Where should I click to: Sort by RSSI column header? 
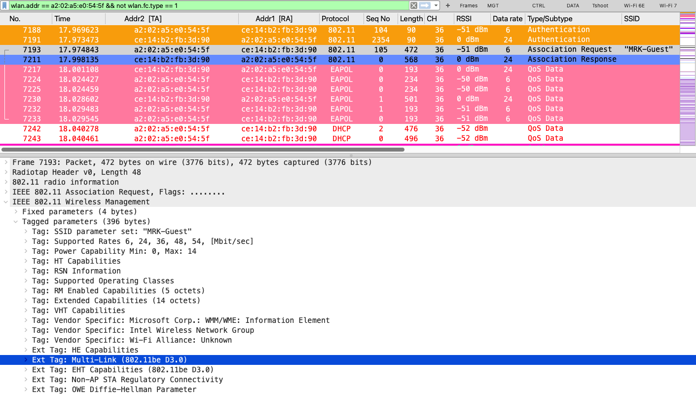coord(464,18)
